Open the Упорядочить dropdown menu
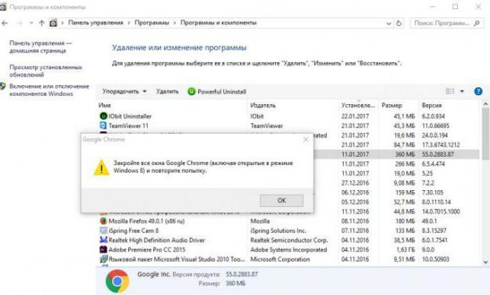 (x=124, y=91)
